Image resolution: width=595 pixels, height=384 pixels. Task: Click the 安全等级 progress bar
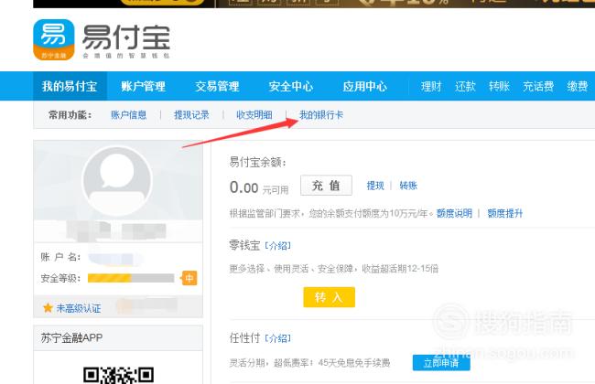tap(131, 278)
